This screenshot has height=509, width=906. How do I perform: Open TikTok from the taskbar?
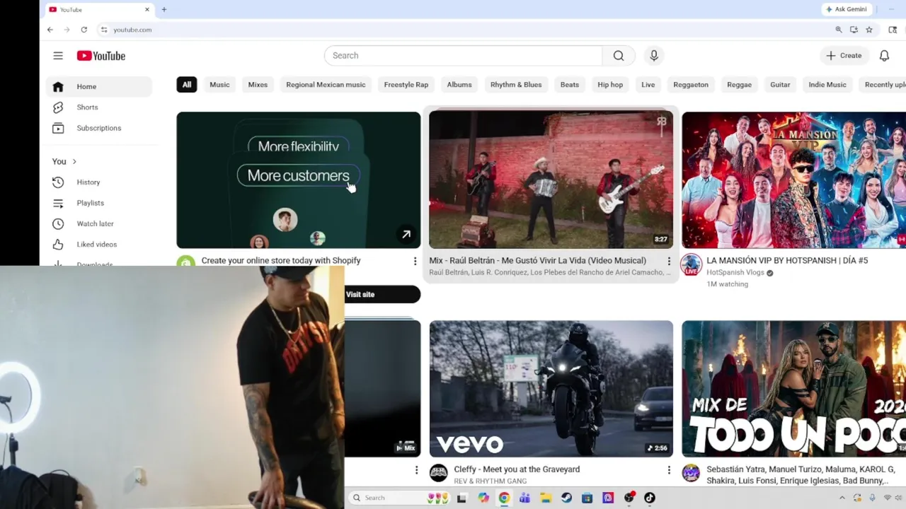click(650, 498)
